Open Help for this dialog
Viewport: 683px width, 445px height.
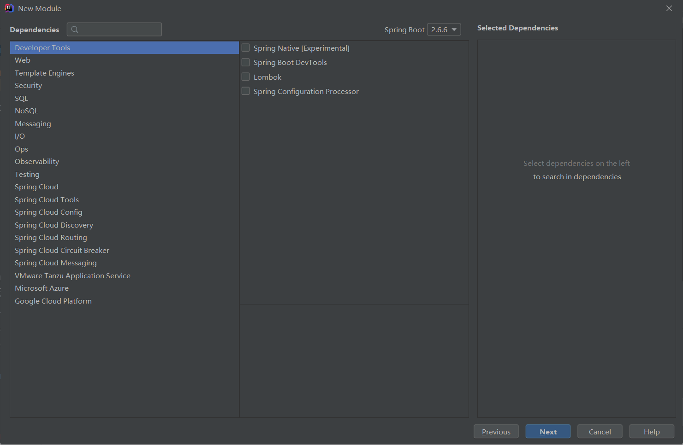coord(652,432)
